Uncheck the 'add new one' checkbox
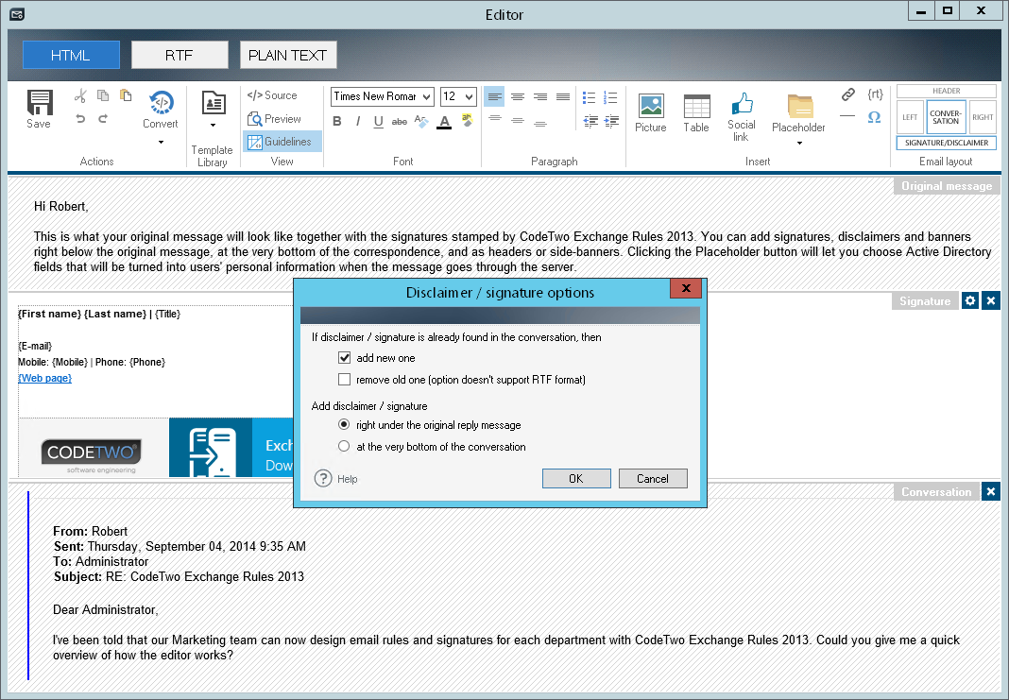Image resolution: width=1009 pixels, height=700 pixels. click(344, 358)
